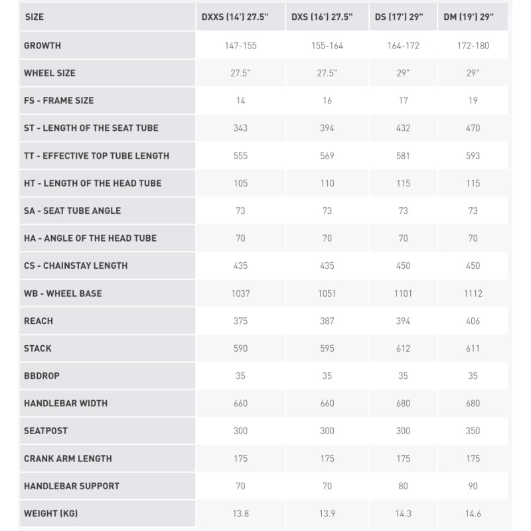
Task: Click the wheel base value 1112
Action: point(473,293)
